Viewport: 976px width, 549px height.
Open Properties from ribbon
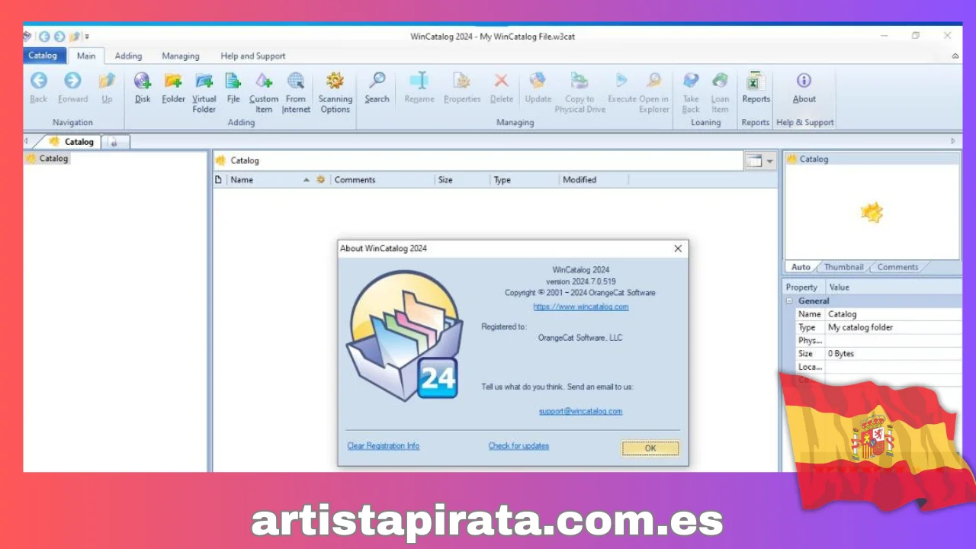coord(462,88)
